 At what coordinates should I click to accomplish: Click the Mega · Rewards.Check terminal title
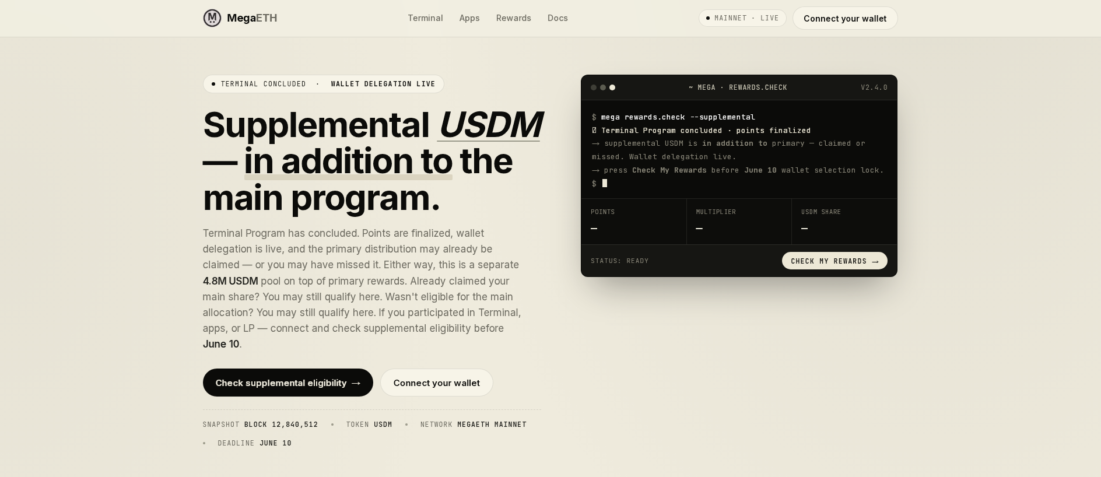tap(738, 87)
